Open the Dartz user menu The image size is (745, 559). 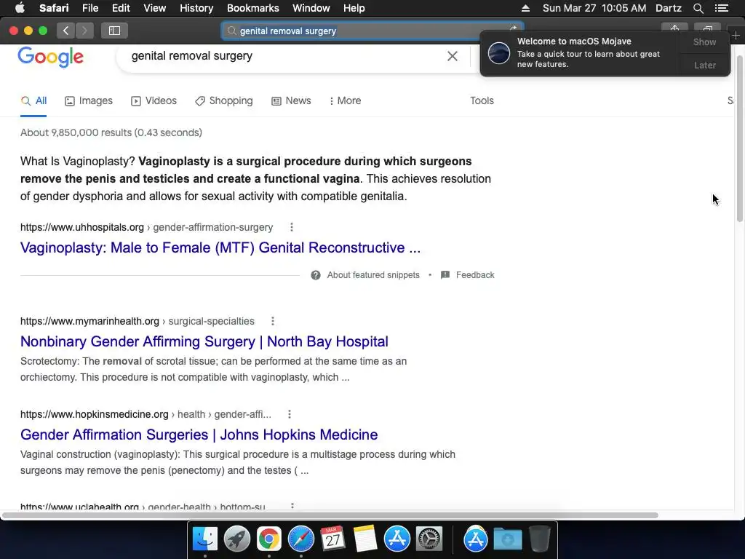pos(669,8)
